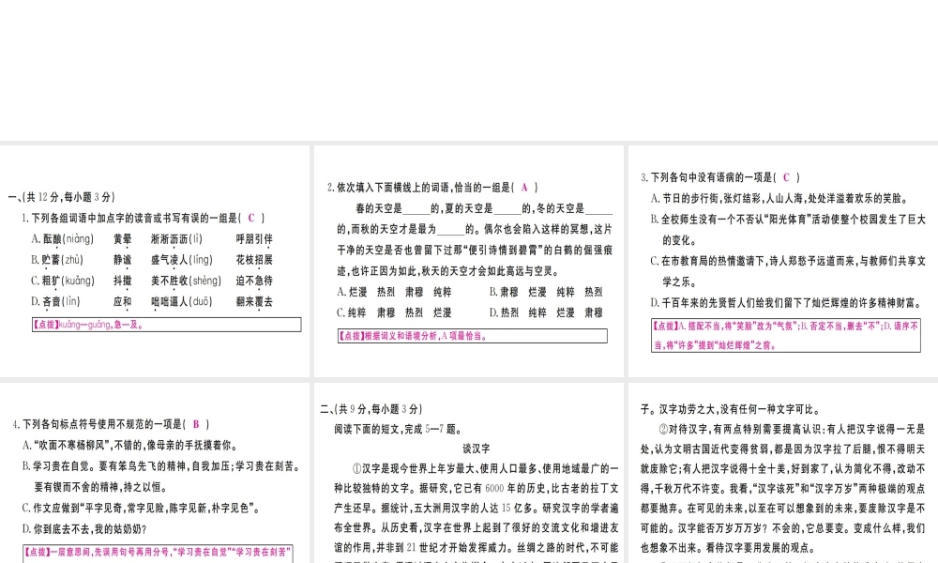Click question 3 stem 下列各句中没有语病的一项

tap(720, 177)
